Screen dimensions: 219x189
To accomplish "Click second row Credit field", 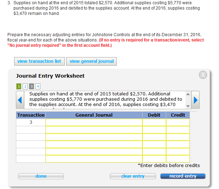I will (178, 130).
